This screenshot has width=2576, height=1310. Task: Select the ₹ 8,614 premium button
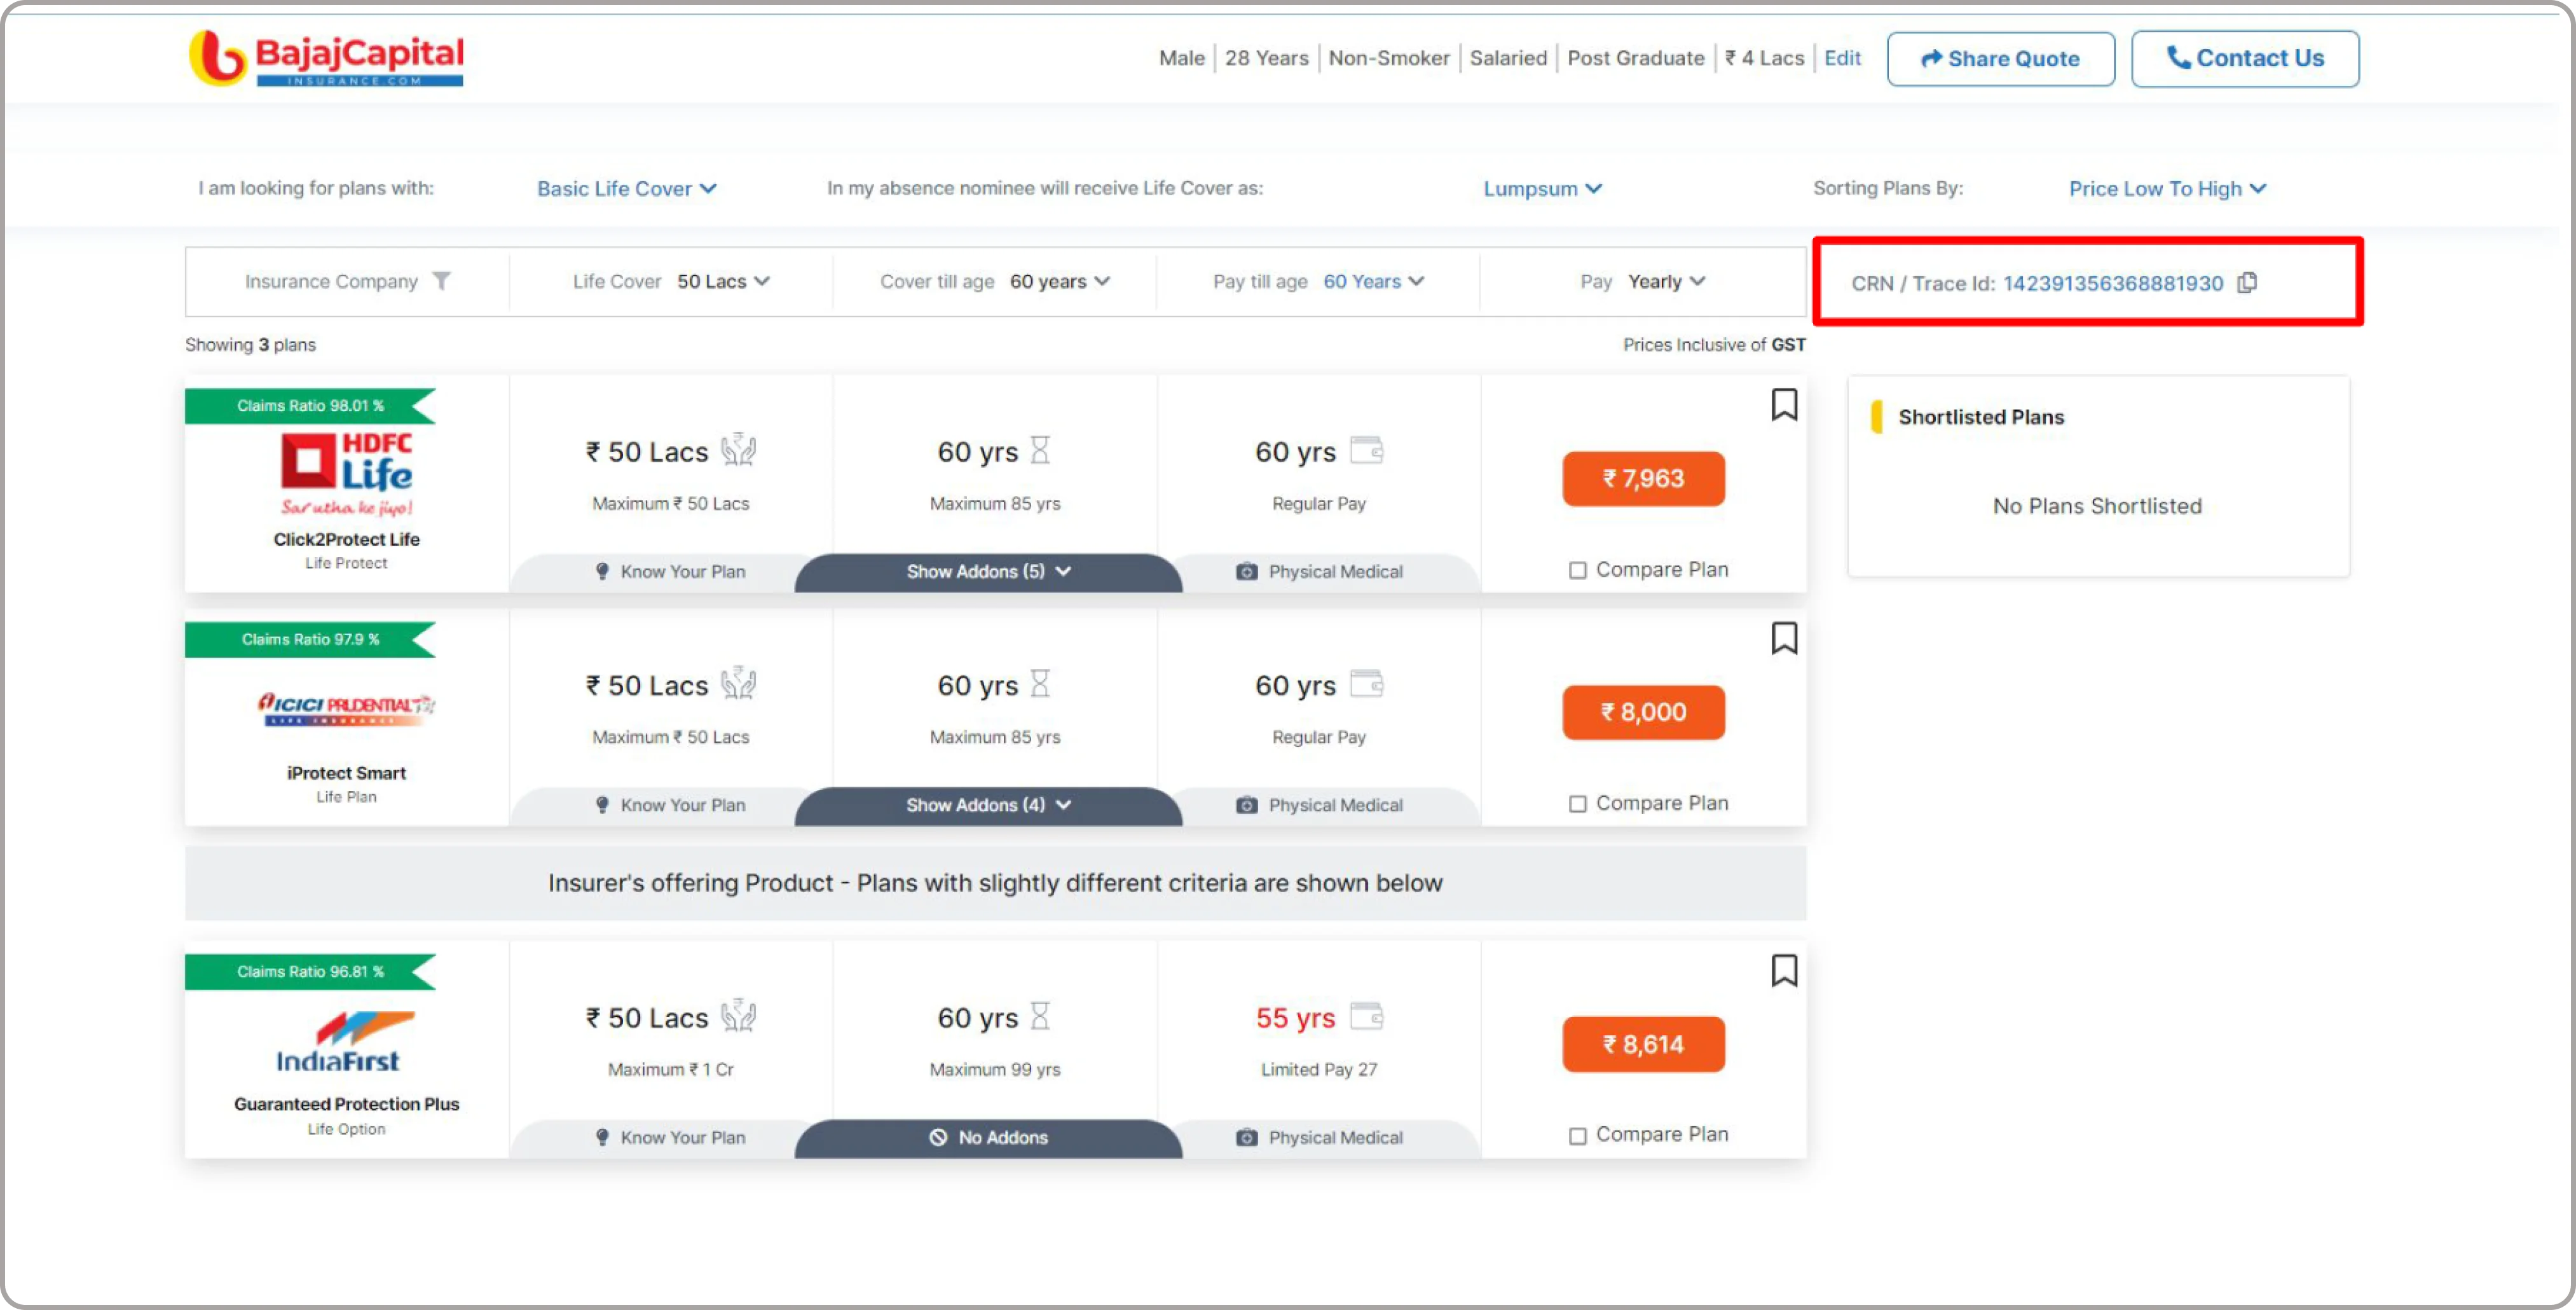click(1643, 1045)
